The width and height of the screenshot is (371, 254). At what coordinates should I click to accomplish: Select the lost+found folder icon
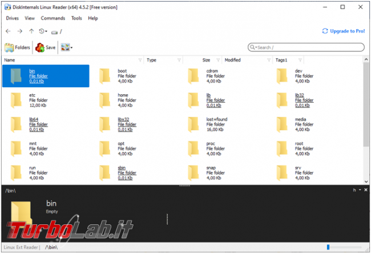coord(193,124)
